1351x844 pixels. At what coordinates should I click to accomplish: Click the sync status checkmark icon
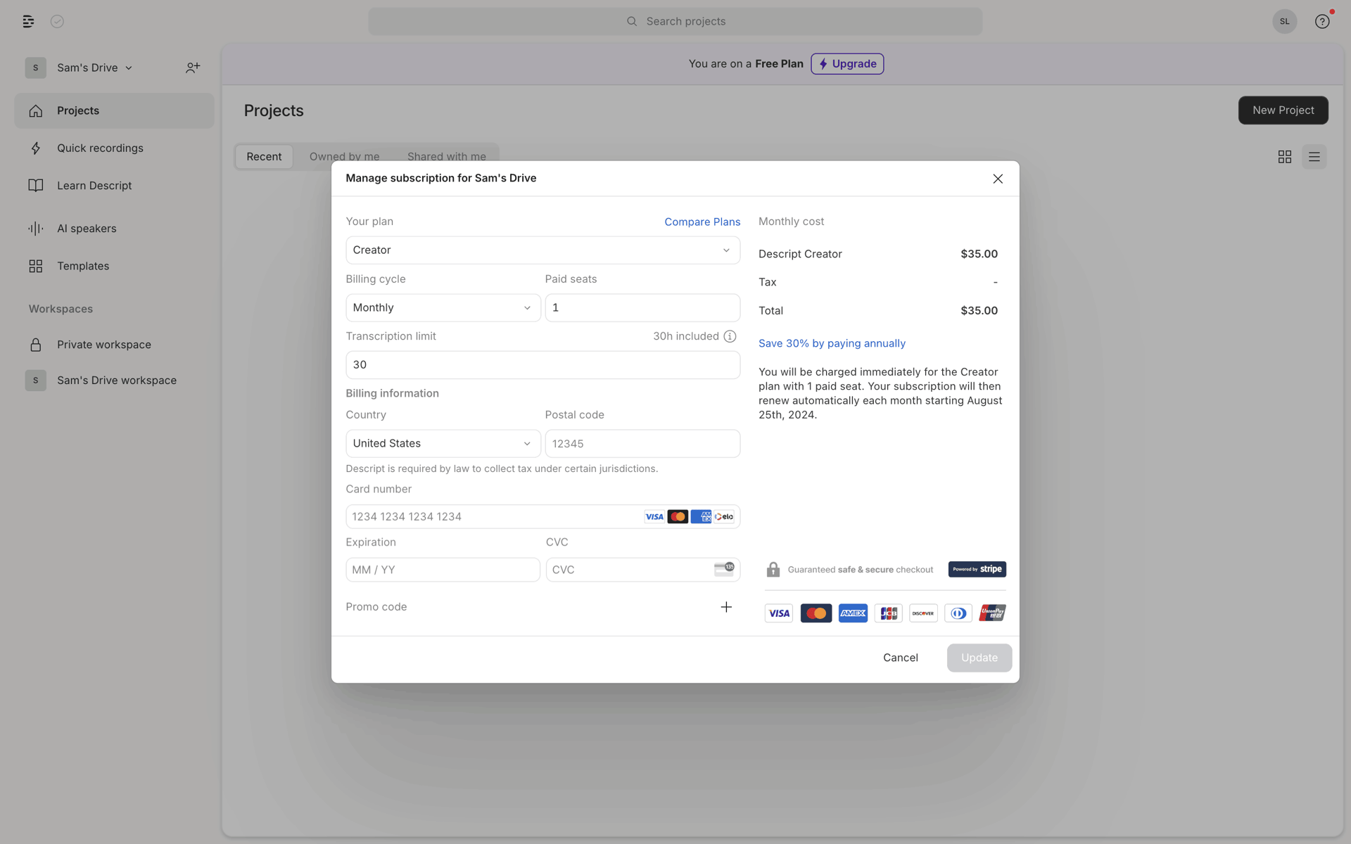coord(58,22)
